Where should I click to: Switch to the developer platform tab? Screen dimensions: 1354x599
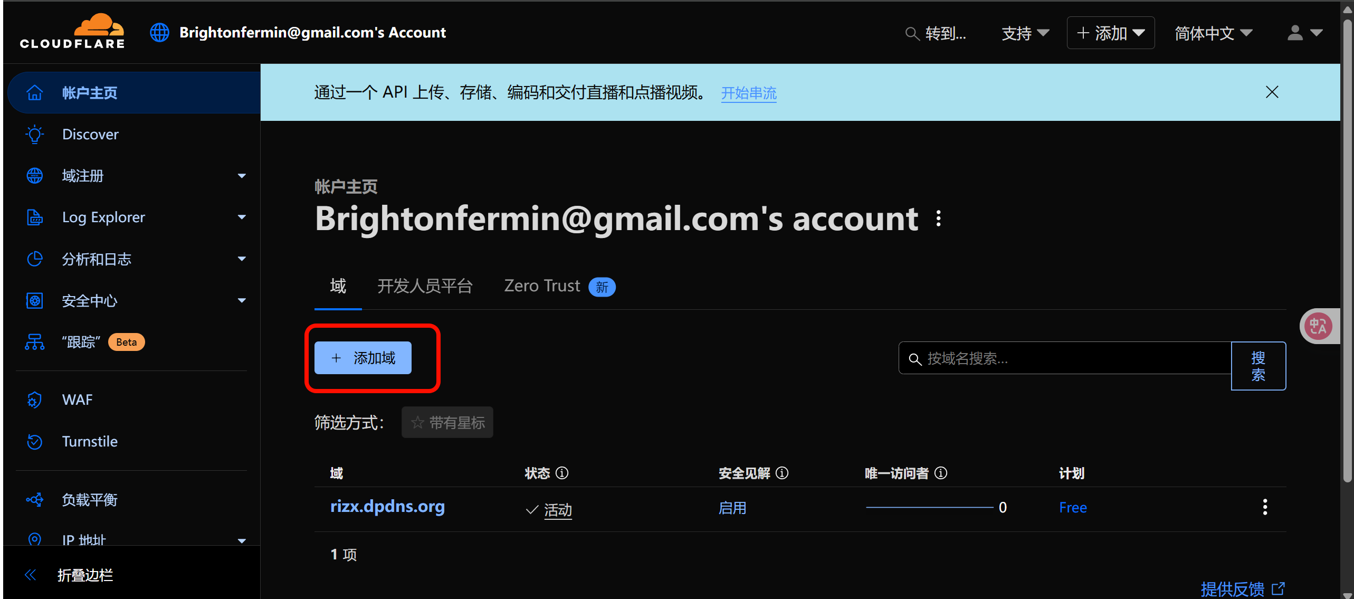(x=425, y=286)
